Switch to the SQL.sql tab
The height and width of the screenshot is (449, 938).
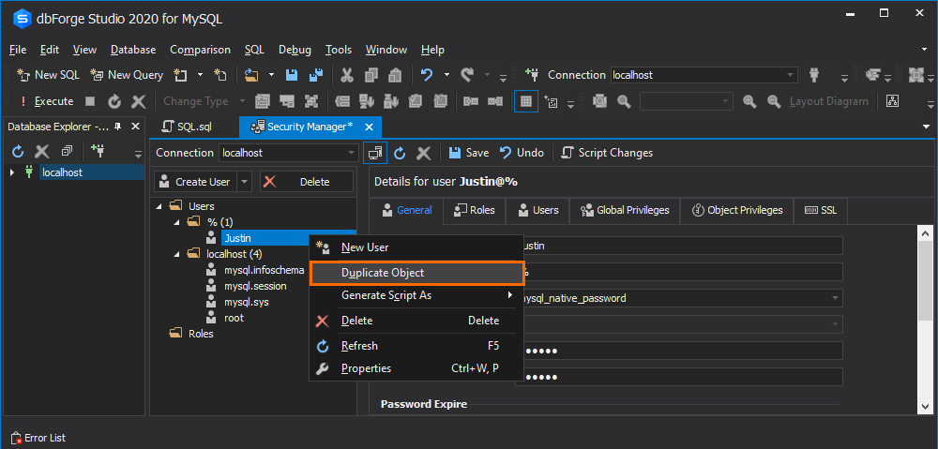click(188, 127)
